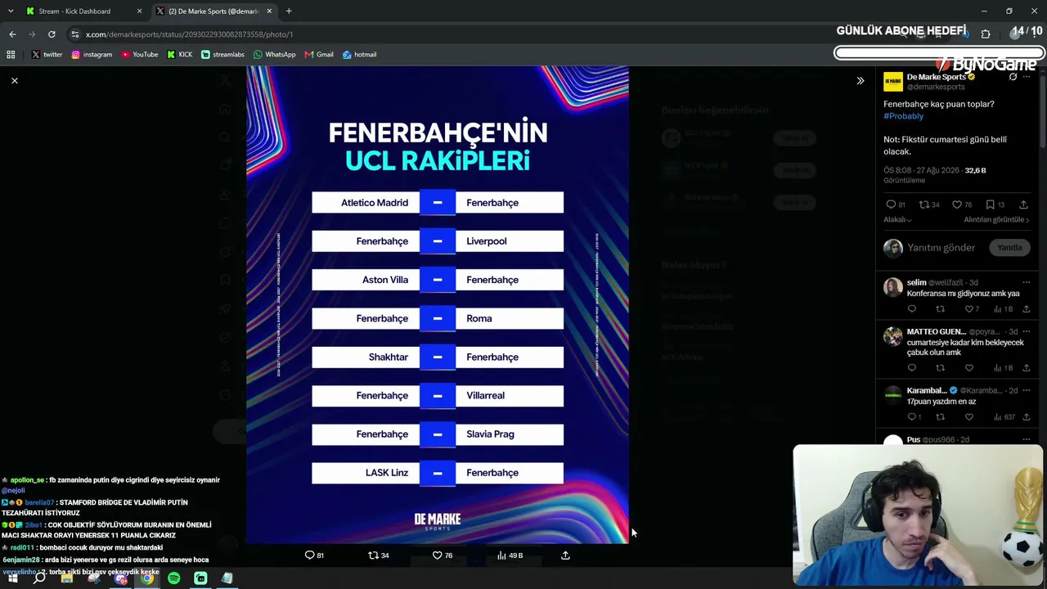Open Chrome extensions puzzle icon

[985, 34]
